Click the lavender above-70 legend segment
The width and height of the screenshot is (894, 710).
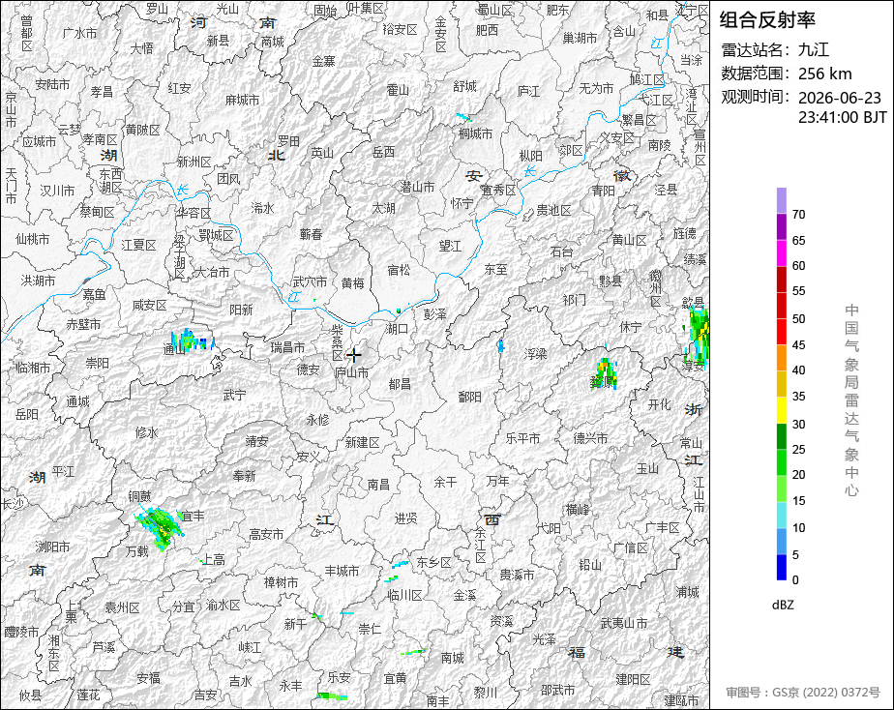[x=782, y=200]
